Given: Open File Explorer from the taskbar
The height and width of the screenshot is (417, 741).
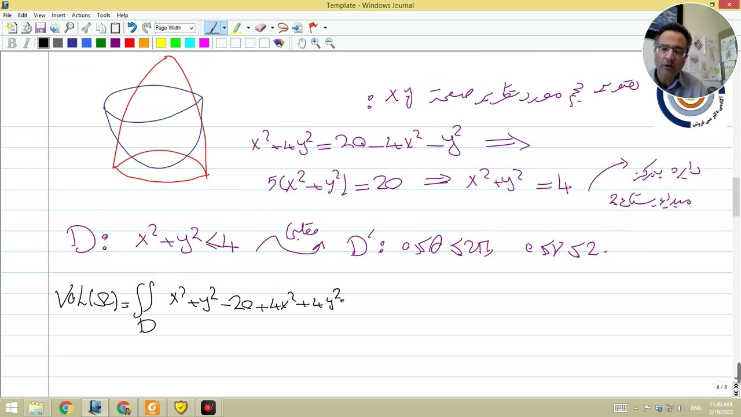Looking at the screenshot, I should click(36, 408).
